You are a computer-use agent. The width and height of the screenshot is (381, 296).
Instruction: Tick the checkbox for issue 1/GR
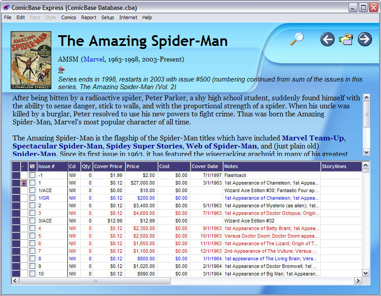32,198
